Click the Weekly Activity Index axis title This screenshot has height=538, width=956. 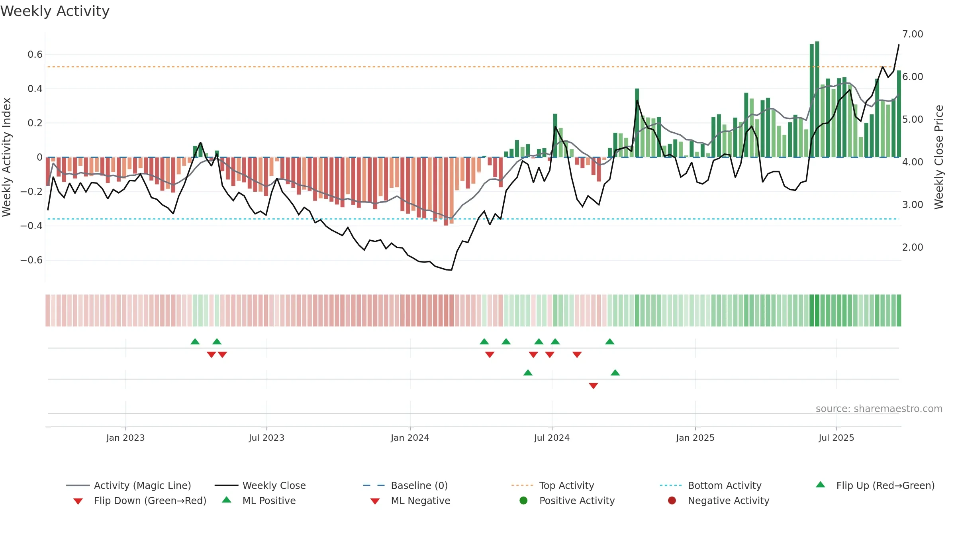7,157
